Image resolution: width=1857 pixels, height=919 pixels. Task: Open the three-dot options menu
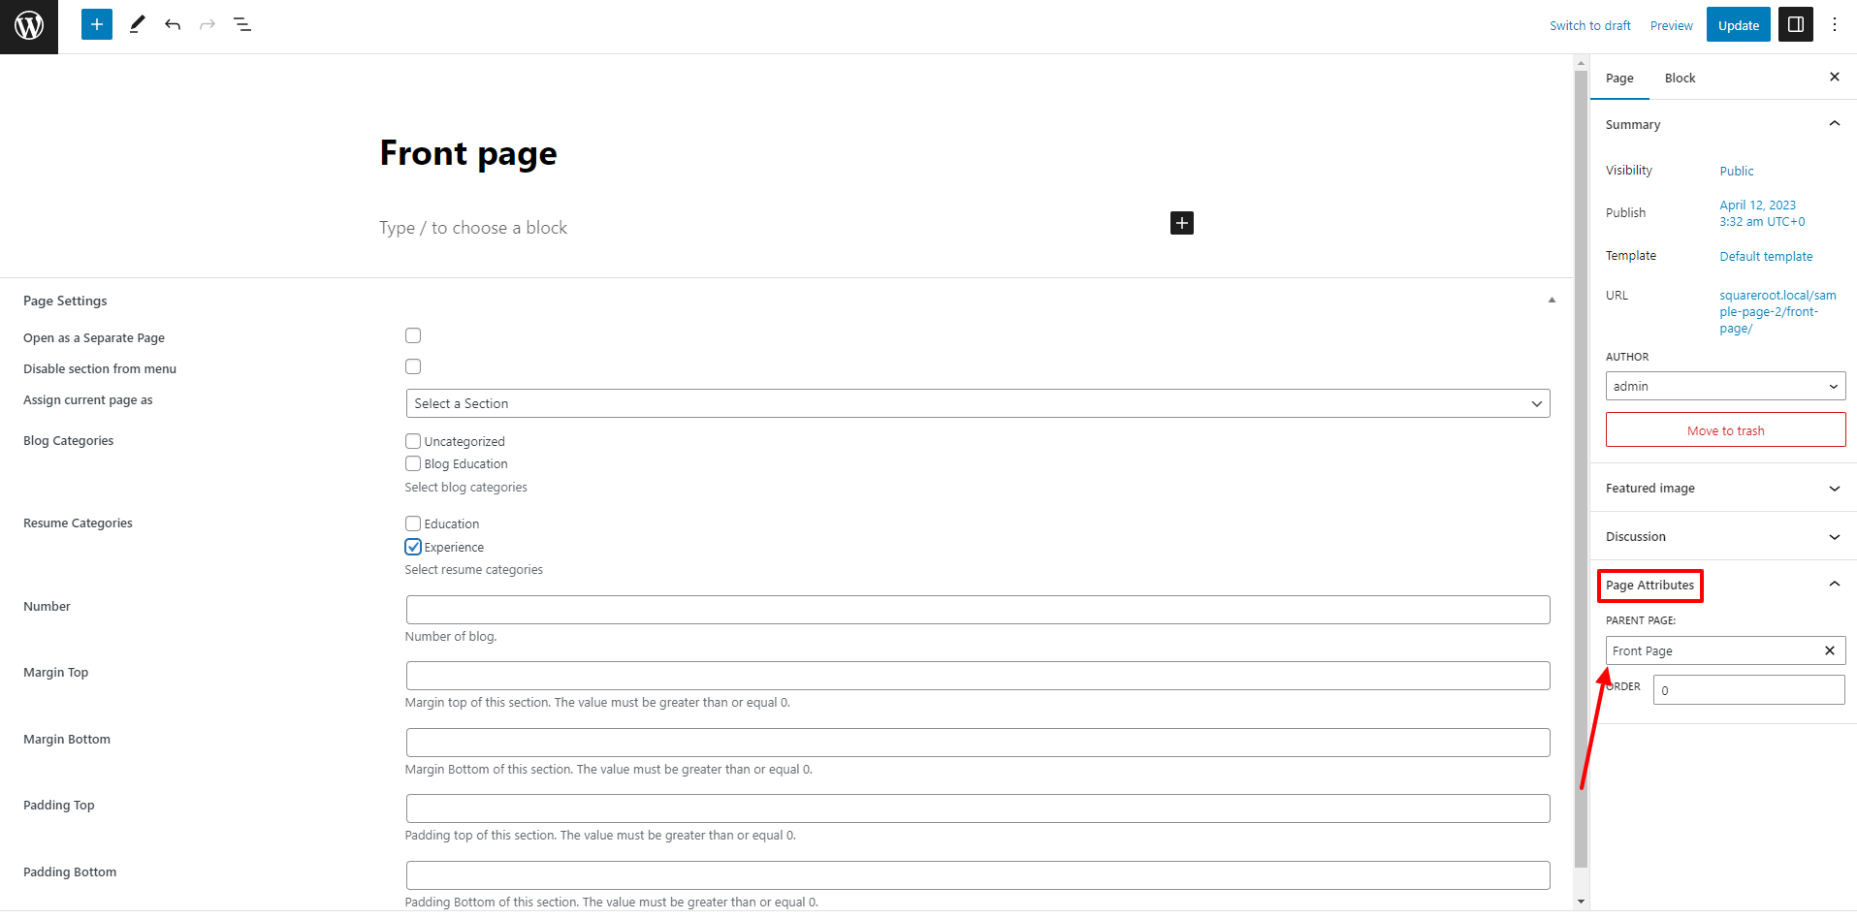[x=1835, y=24]
